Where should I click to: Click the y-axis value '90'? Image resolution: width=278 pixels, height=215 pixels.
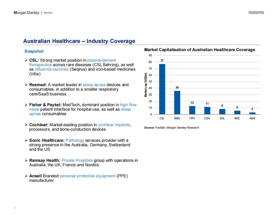click(150, 56)
